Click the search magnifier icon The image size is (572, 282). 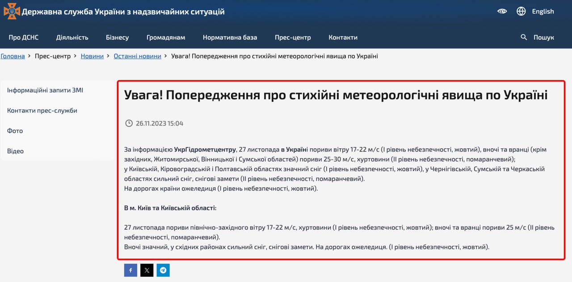click(524, 38)
